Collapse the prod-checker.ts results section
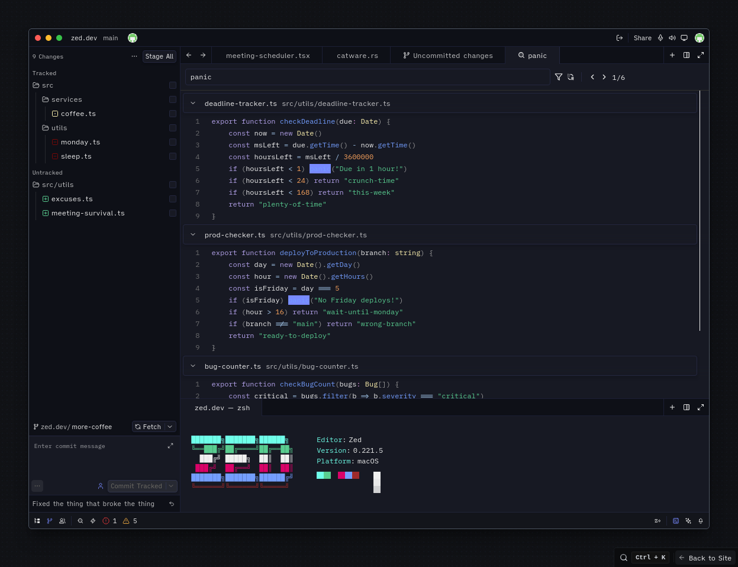 point(192,234)
